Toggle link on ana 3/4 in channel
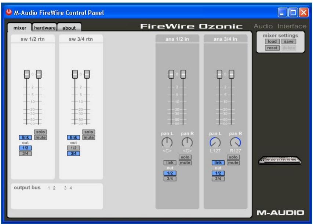 (x=218, y=163)
